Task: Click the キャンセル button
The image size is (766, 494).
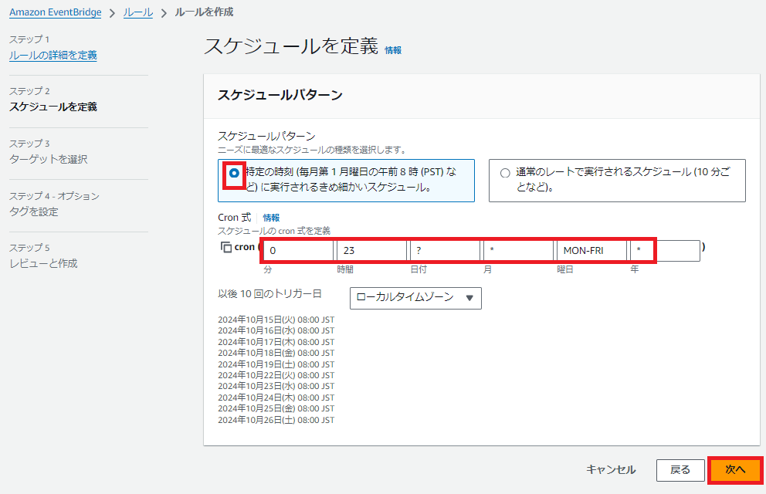Action: coord(611,470)
